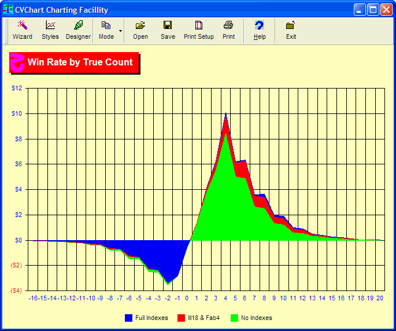396x331 pixels.
Task: Select the green No Indexes legend swatch
Action: (x=235, y=318)
